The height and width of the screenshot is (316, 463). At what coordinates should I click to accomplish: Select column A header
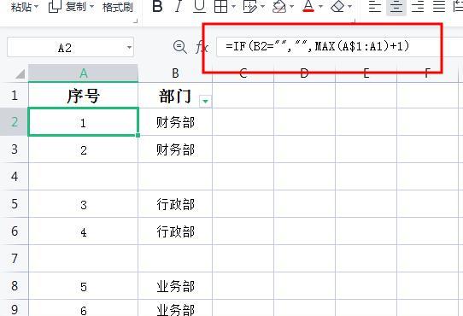coord(83,73)
